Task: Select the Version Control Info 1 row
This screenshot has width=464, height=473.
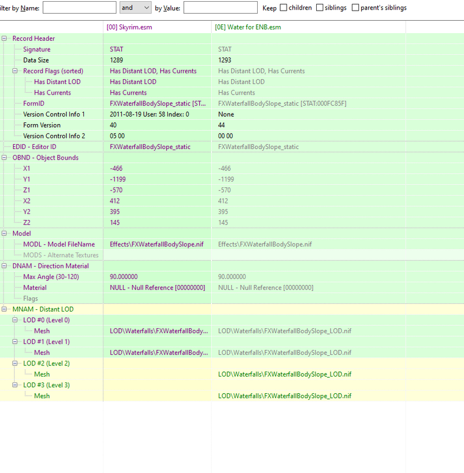Action: [54, 114]
